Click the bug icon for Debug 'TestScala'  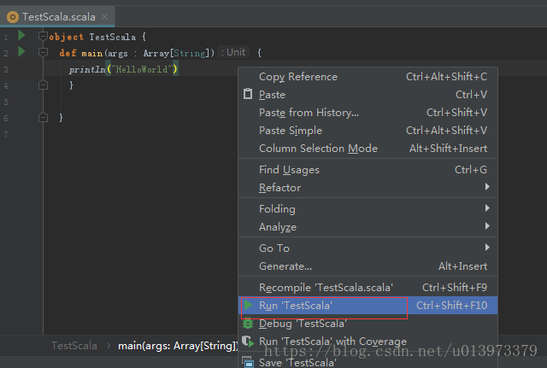(x=248, y=324)
